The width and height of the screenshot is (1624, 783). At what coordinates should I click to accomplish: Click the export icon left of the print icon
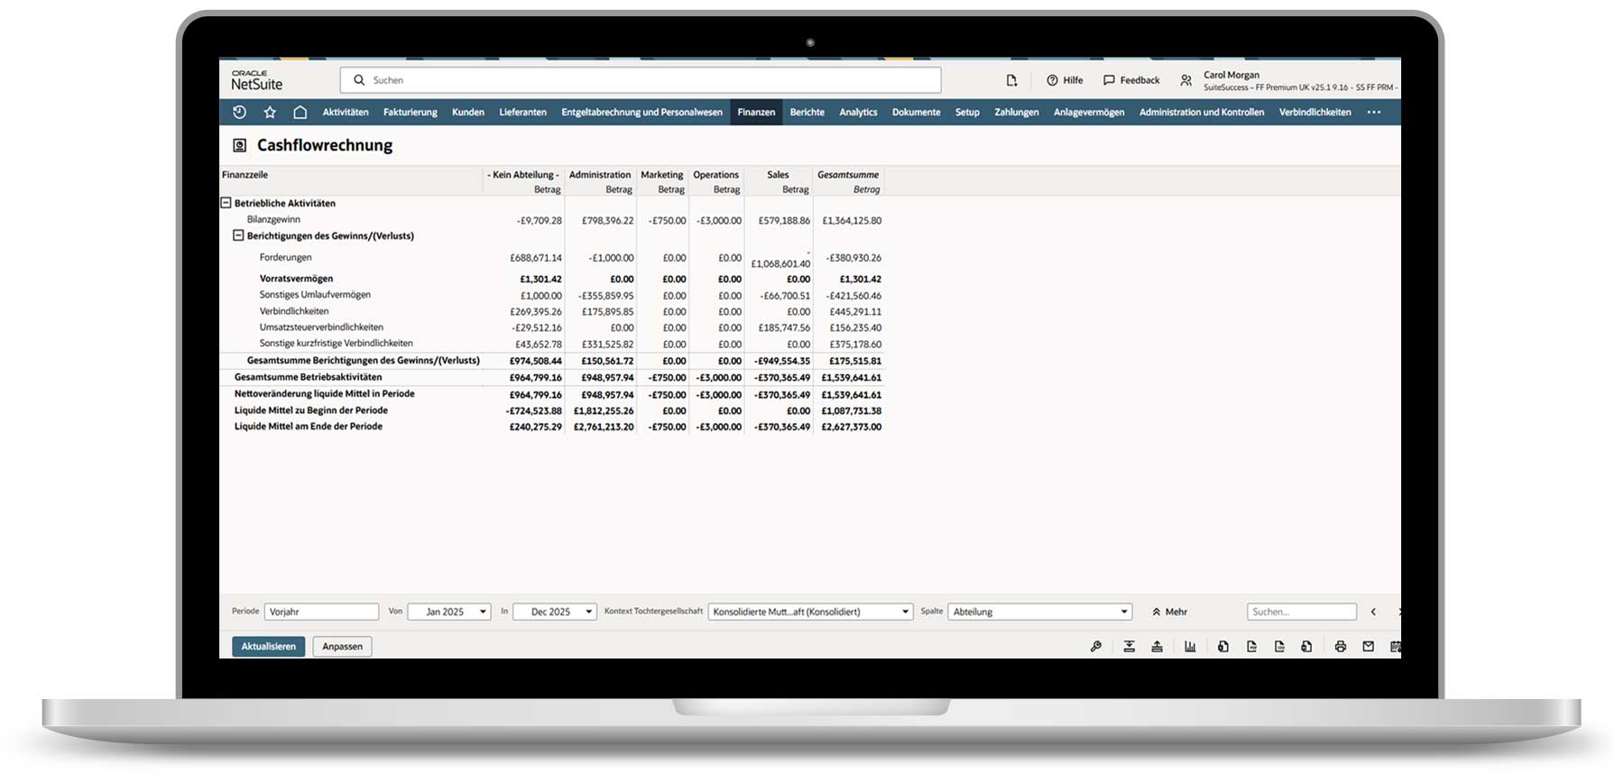[x=1306, y=646]
